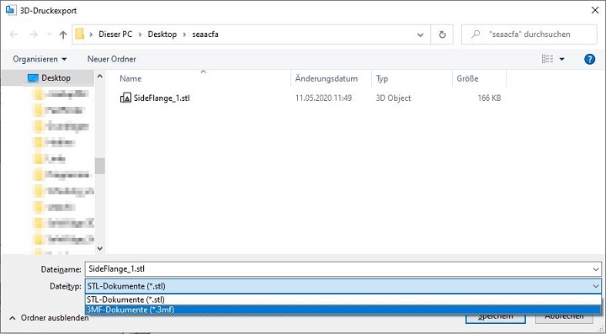Click the Dateityp combo box field
Image resolution: width=606 pixels, height=334 pixels.
pos(343,286)
